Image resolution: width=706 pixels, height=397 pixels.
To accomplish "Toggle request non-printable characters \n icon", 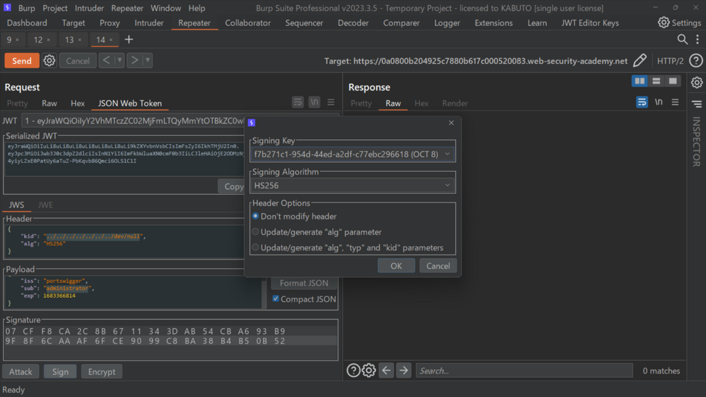I will point(314,102).
